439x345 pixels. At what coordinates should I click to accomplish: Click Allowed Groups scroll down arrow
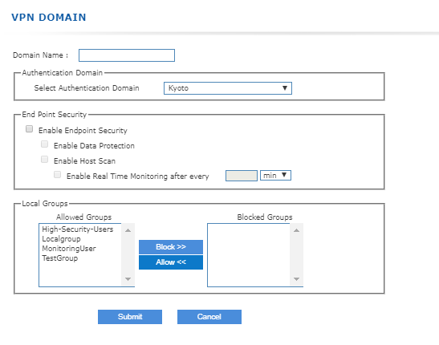coord(128,279)
